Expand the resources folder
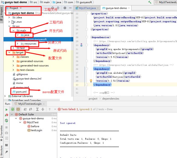 pyautogui.click(x=17, y=43)
